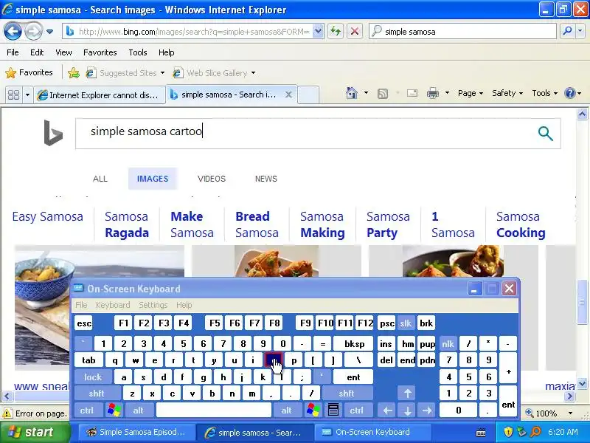Expand Suggested Sites dropdown
The height and width of the screenshot is (443, 590).
tap(162, 72)
